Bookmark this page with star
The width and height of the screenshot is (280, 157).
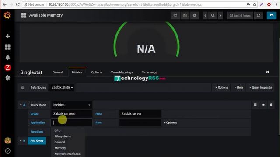pyautogui.click(x=255, y=4)
